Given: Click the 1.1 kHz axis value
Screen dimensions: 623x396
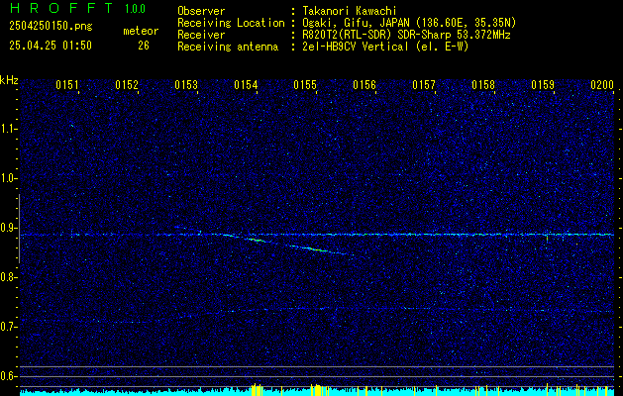Looking at the screenshot, I should (6, 129).
